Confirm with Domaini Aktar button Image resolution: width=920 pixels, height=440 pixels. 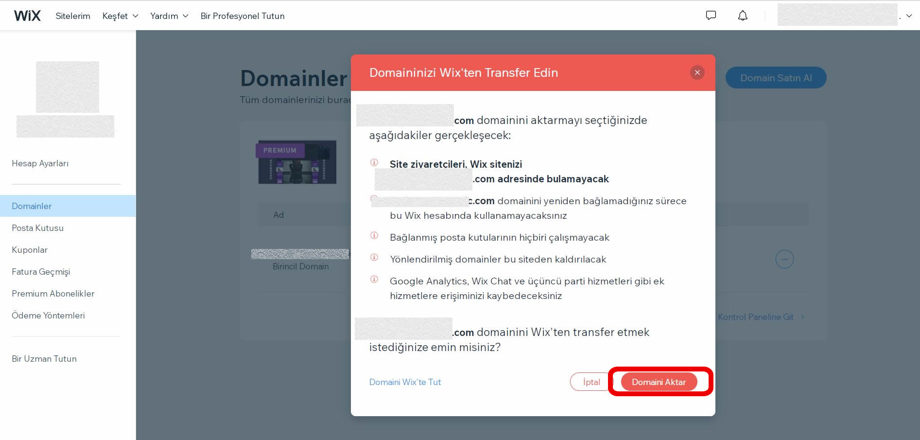(659, 382)
